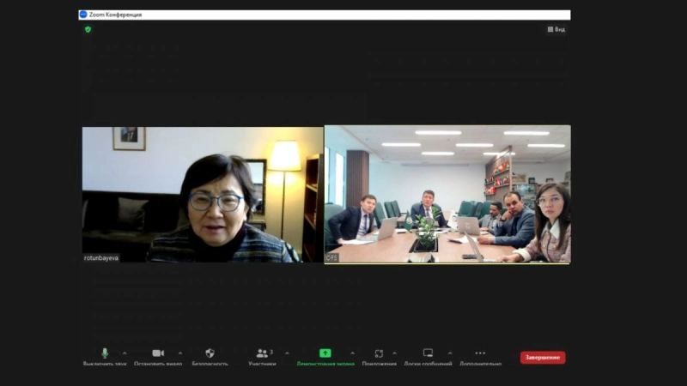
Task: Open the Вид view layout menu
Action: point(556,29)
